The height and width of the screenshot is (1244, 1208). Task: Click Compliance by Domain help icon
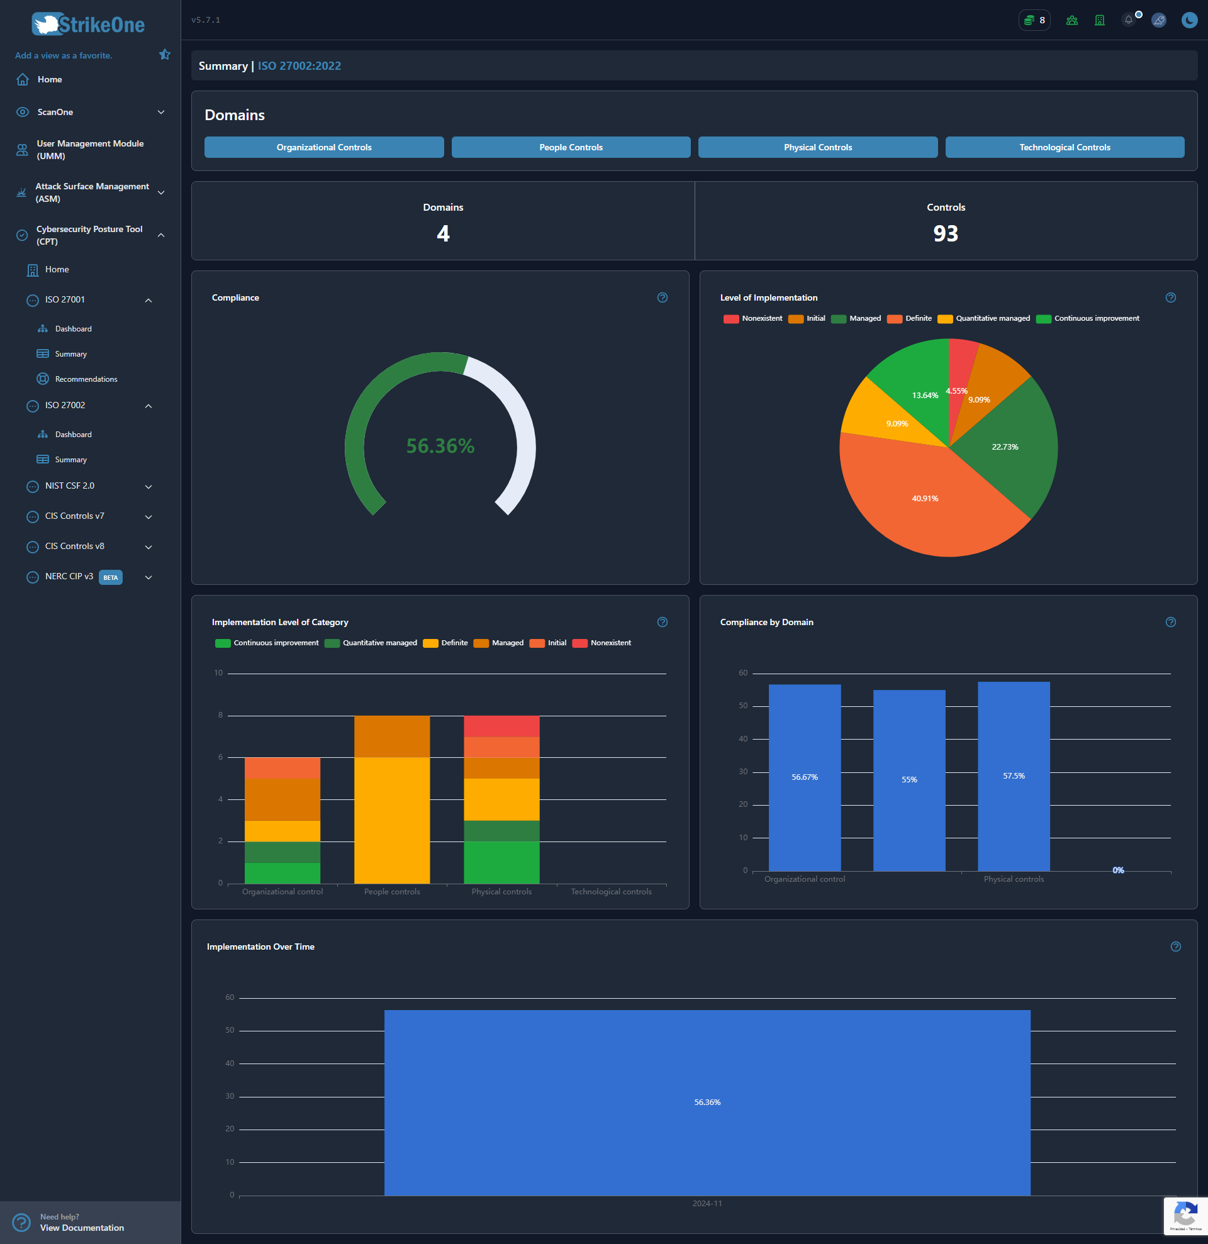click(1170, 622)
